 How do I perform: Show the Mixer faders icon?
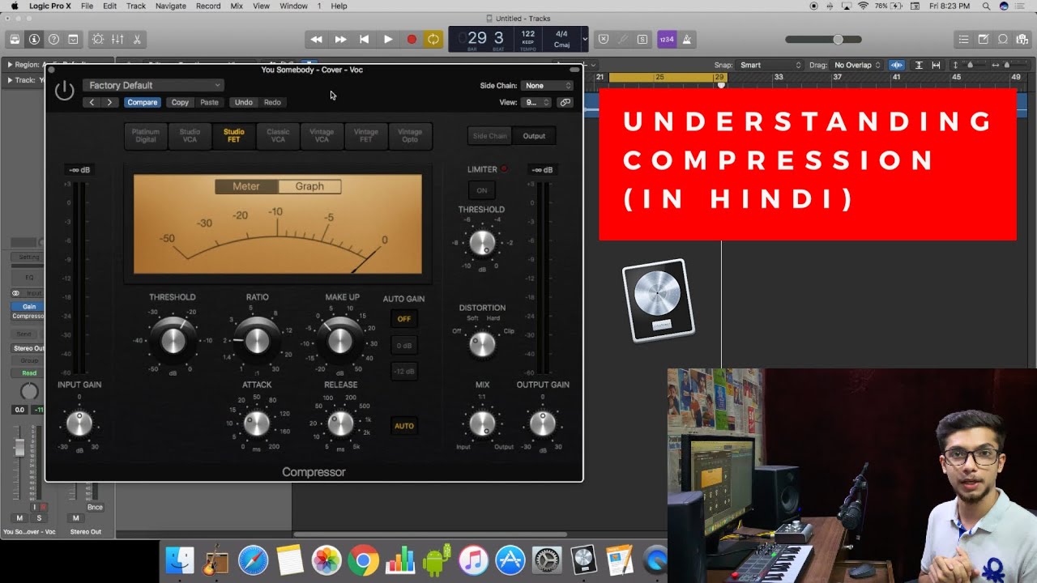click(117, 39)
